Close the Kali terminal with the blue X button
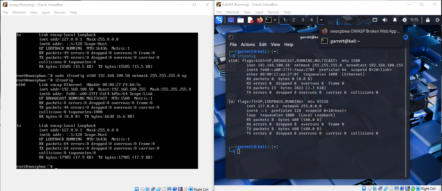This screenshot has height=191, width=442. click(405, 37)
